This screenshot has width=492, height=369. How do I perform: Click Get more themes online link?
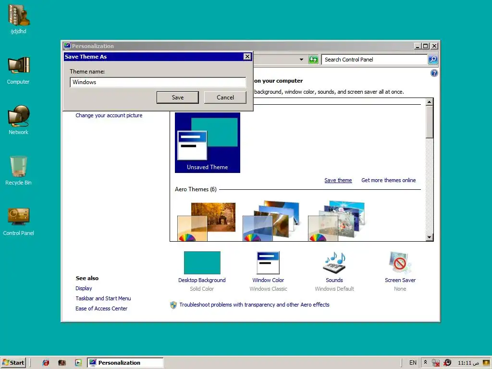(388, 180)
